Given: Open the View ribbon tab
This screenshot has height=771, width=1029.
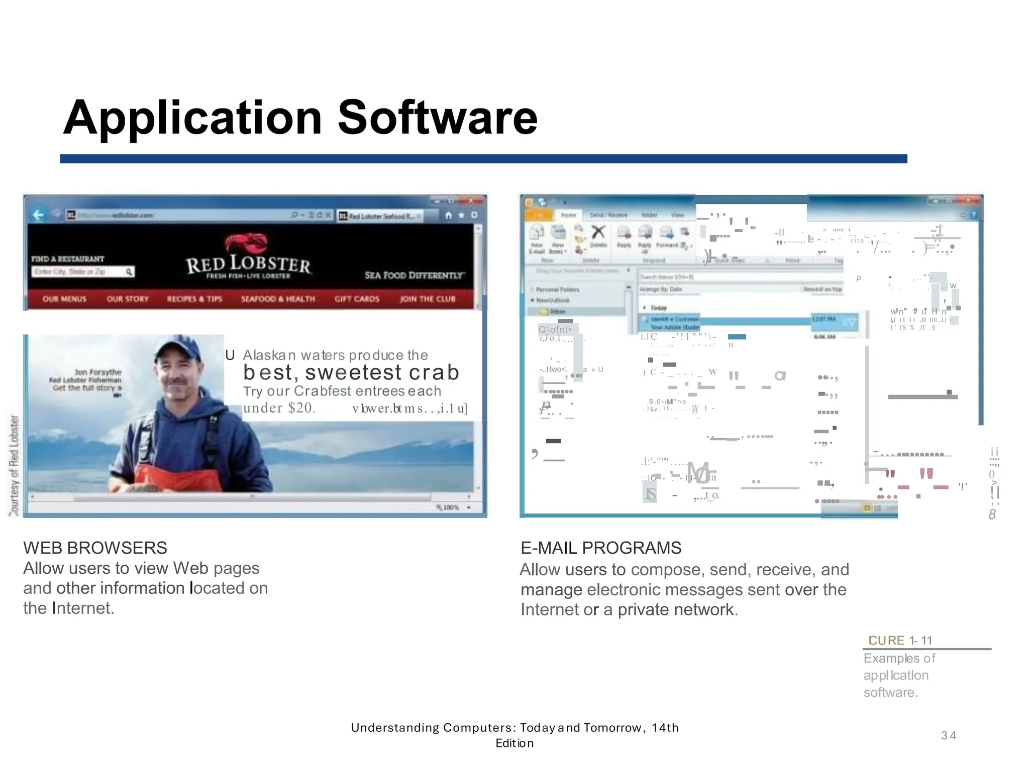Looking at the screenshot, I should click(x=677, y=215).
